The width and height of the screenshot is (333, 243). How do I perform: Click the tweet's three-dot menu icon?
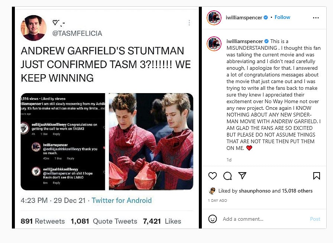[x=189, y=23]
